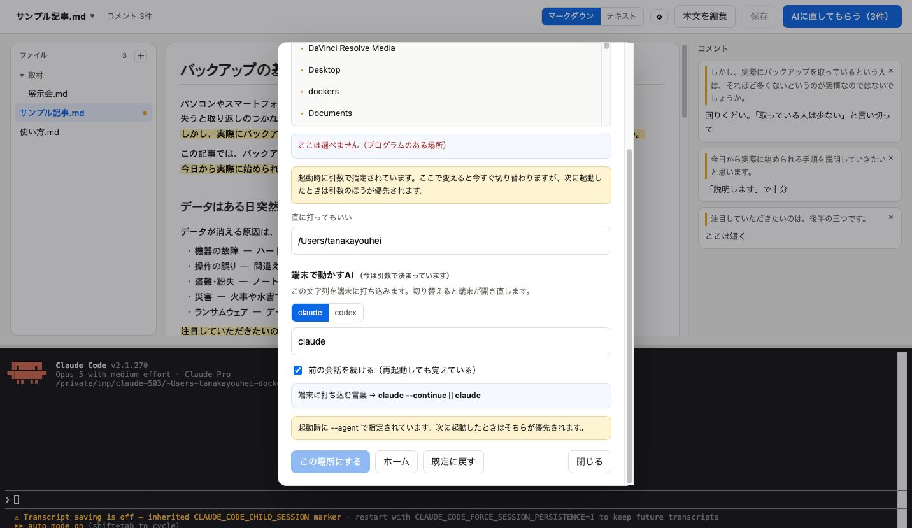Viewport: 912px width, 528px height.
Task: Click the 直に打ってもいい label
Action: (x=322, y=217)
